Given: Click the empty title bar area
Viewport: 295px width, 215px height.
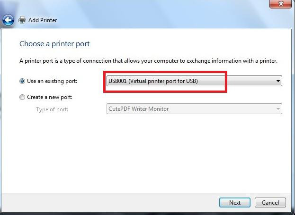Looking at the screenshot, I should click(x=142, y=5).
